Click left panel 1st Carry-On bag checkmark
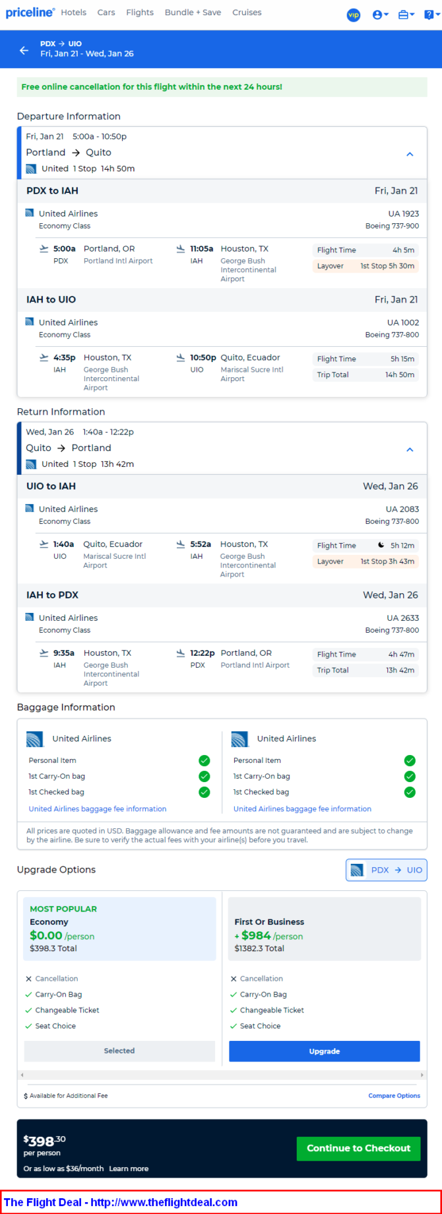The height and width of the screenshot is (1214, 442). click(205, 776)
